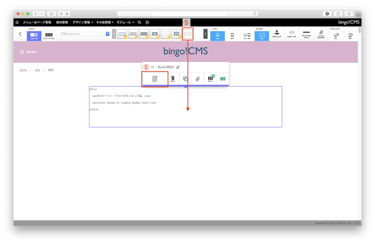Click the green columns icon
The height and width of the screenshot is (244, 375).
coord(223,79)
